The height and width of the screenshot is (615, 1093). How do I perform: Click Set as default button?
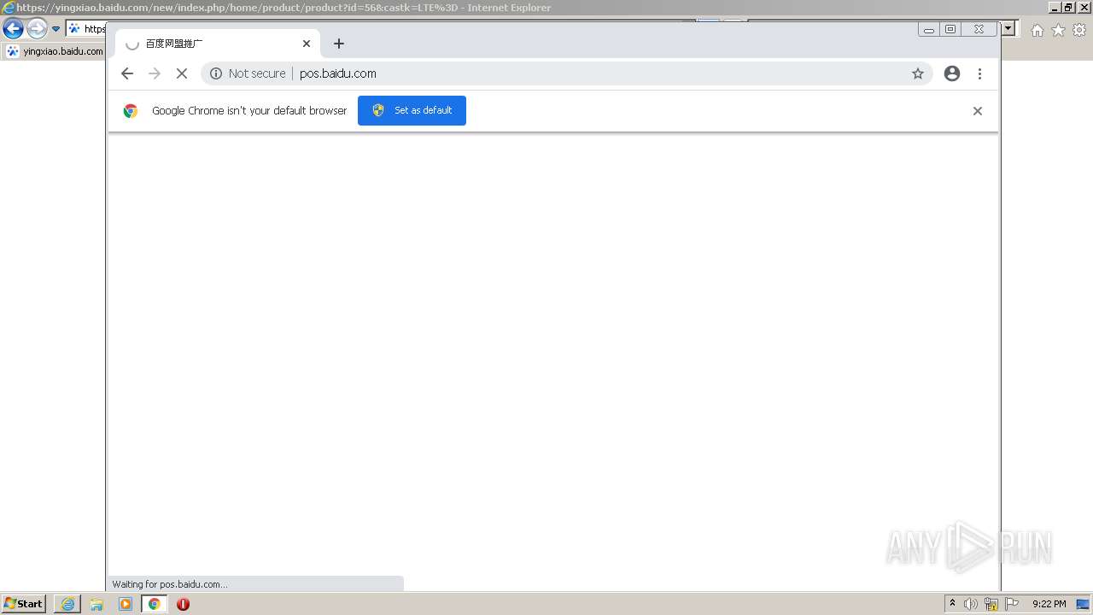(412, 110)
